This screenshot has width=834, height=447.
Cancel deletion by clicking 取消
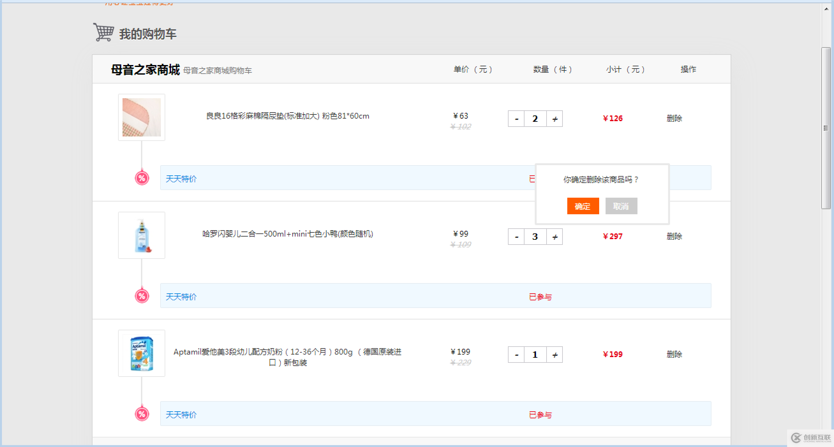(x=621, y=206)
